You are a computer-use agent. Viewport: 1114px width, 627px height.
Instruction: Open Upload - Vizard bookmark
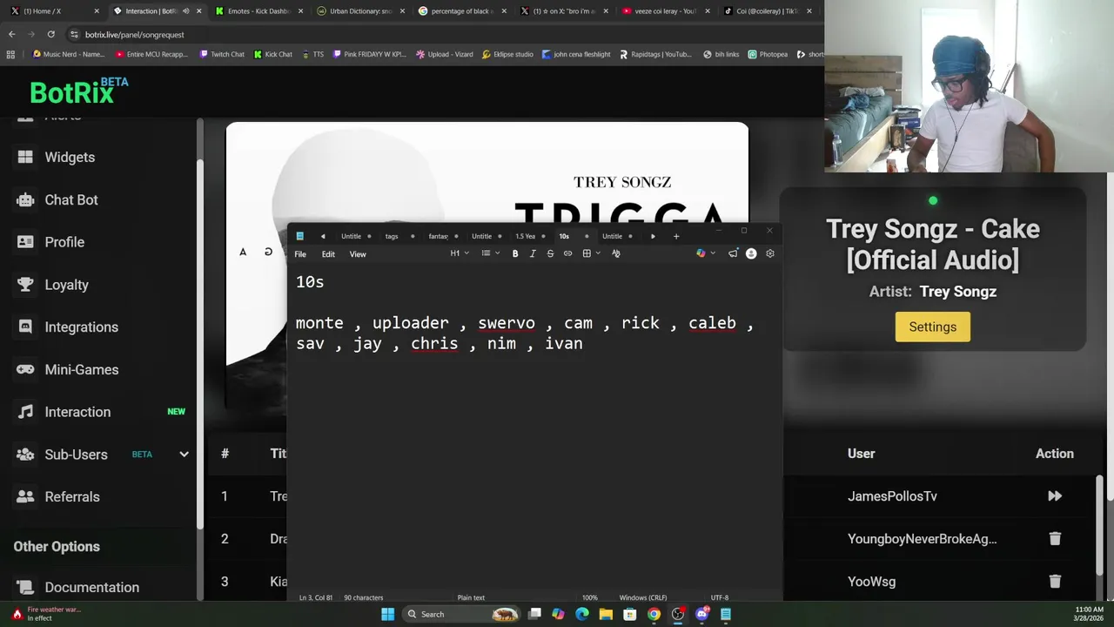444,54
